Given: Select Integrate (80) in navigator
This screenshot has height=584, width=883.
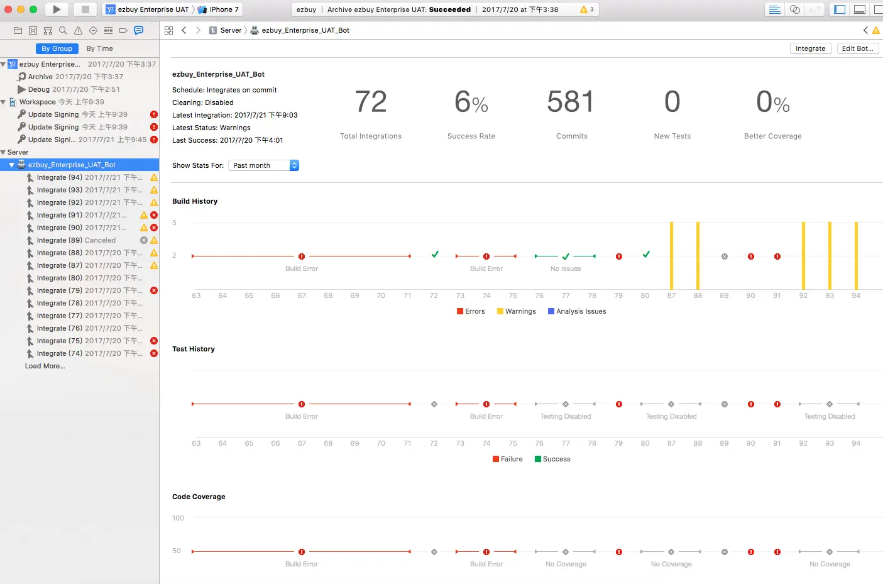Looking at the screenshot, I should coord(79,278).
